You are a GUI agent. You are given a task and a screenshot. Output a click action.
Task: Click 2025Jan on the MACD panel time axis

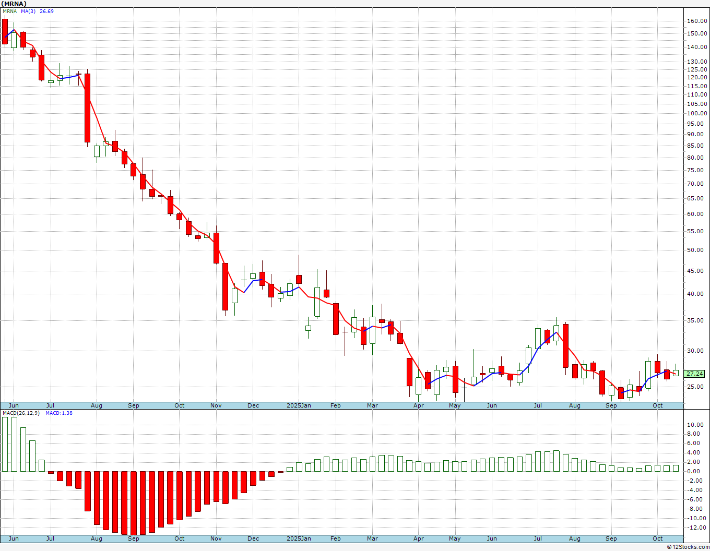point(299,538)
